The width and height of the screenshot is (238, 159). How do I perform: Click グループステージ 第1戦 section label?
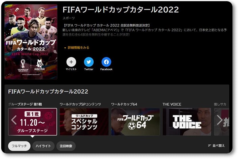(x=25, y=104)
